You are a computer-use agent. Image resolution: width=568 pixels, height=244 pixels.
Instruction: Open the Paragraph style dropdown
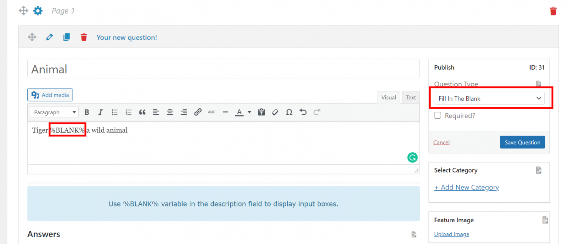pyautogui.click(x=54, y=112)
